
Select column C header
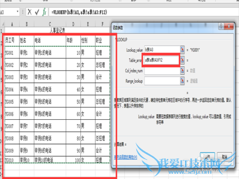click(50, 24)
